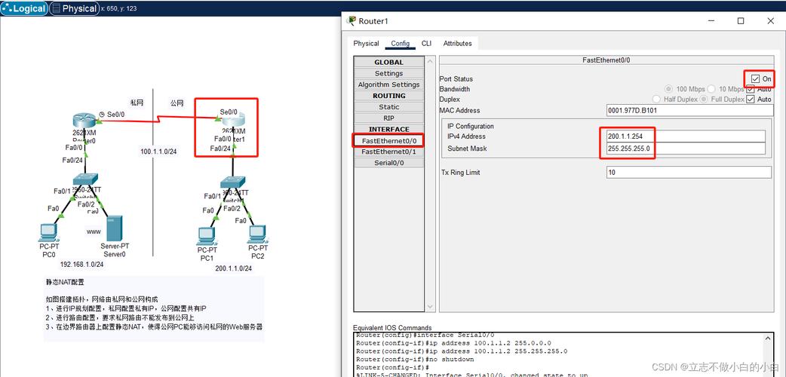
Task: Click the PC2 computer icon
Action: tap(257, 234)
